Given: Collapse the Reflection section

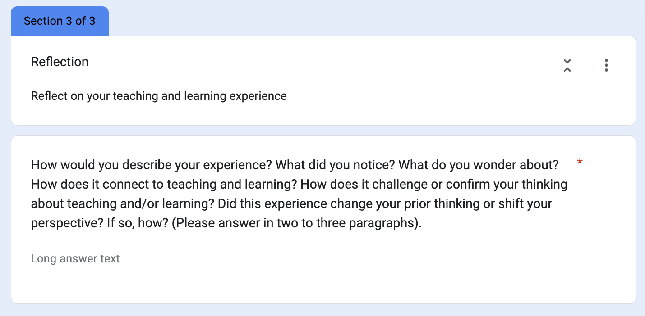Looking at the screenshot, I should click(x=567, y=65).
